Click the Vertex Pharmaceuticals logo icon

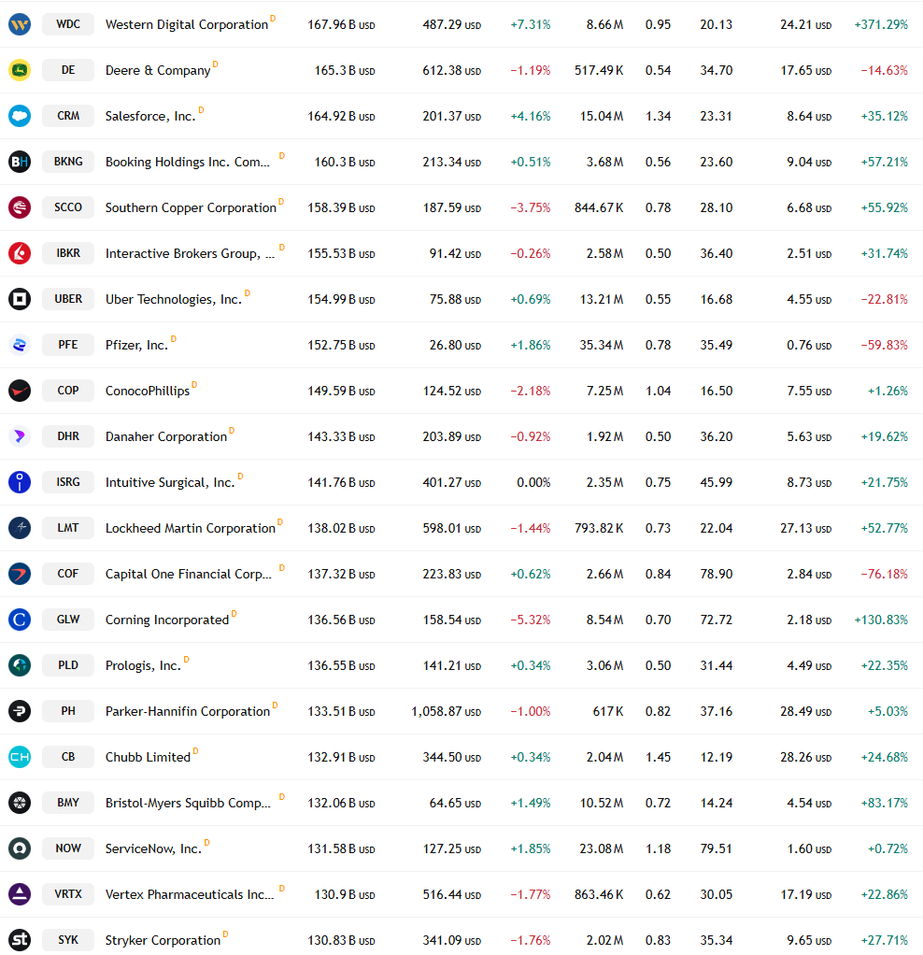[x=20, y=894]
